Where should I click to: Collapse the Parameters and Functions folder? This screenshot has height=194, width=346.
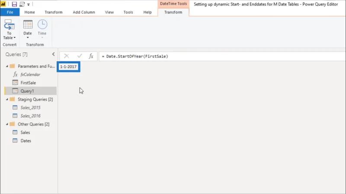(7, 66)
